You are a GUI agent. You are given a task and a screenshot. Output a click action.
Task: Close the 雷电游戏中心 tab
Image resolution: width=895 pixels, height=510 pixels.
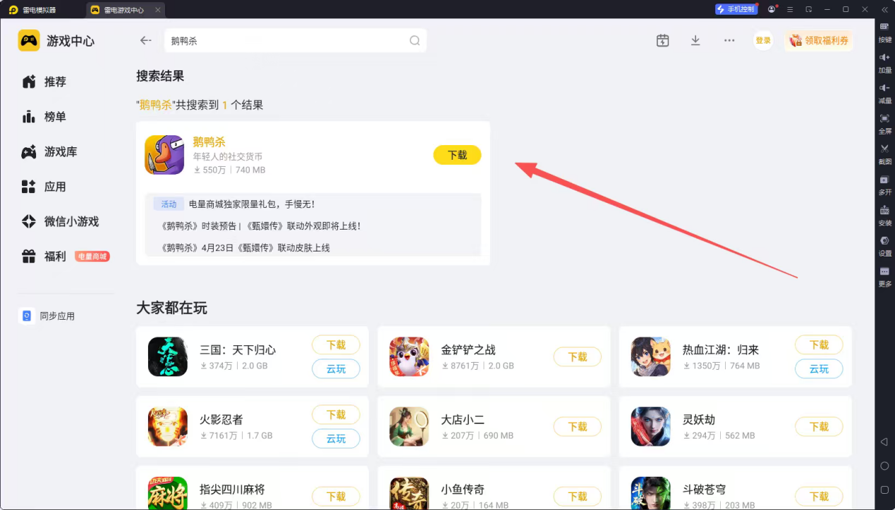157,10
